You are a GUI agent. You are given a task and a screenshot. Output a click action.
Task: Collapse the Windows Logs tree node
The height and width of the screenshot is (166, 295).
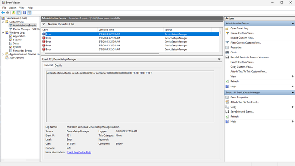tap(3, 33)
